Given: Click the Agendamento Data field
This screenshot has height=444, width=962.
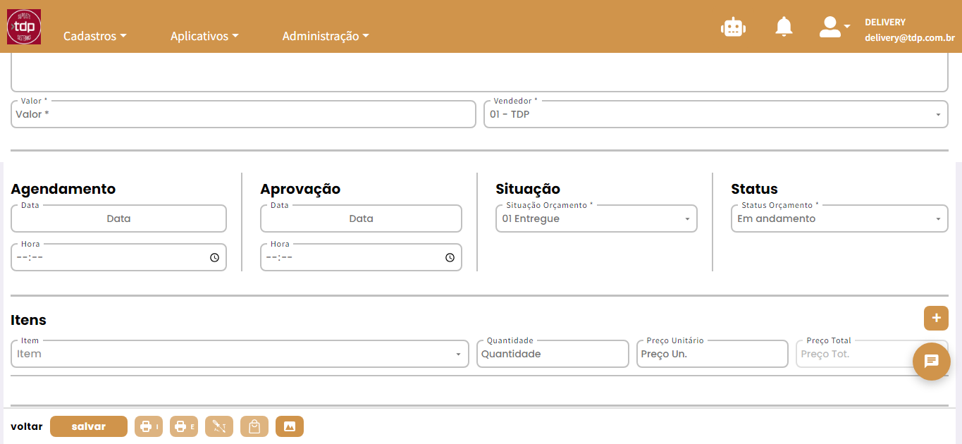Looking at the screenshot, I should point(118,218).
